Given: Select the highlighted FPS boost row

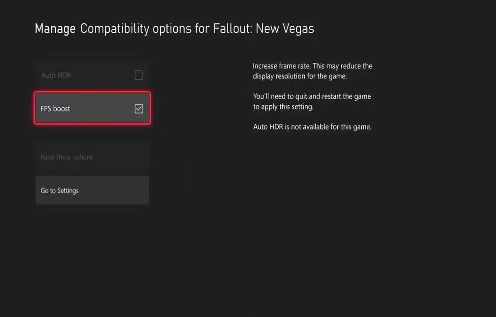Looking at the screenshot, I should point(92,109).
